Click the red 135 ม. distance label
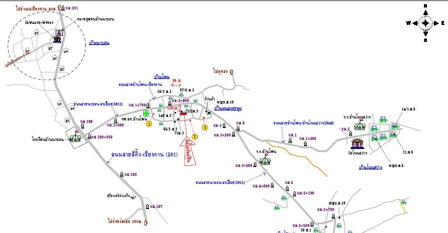 coord(172,108)
